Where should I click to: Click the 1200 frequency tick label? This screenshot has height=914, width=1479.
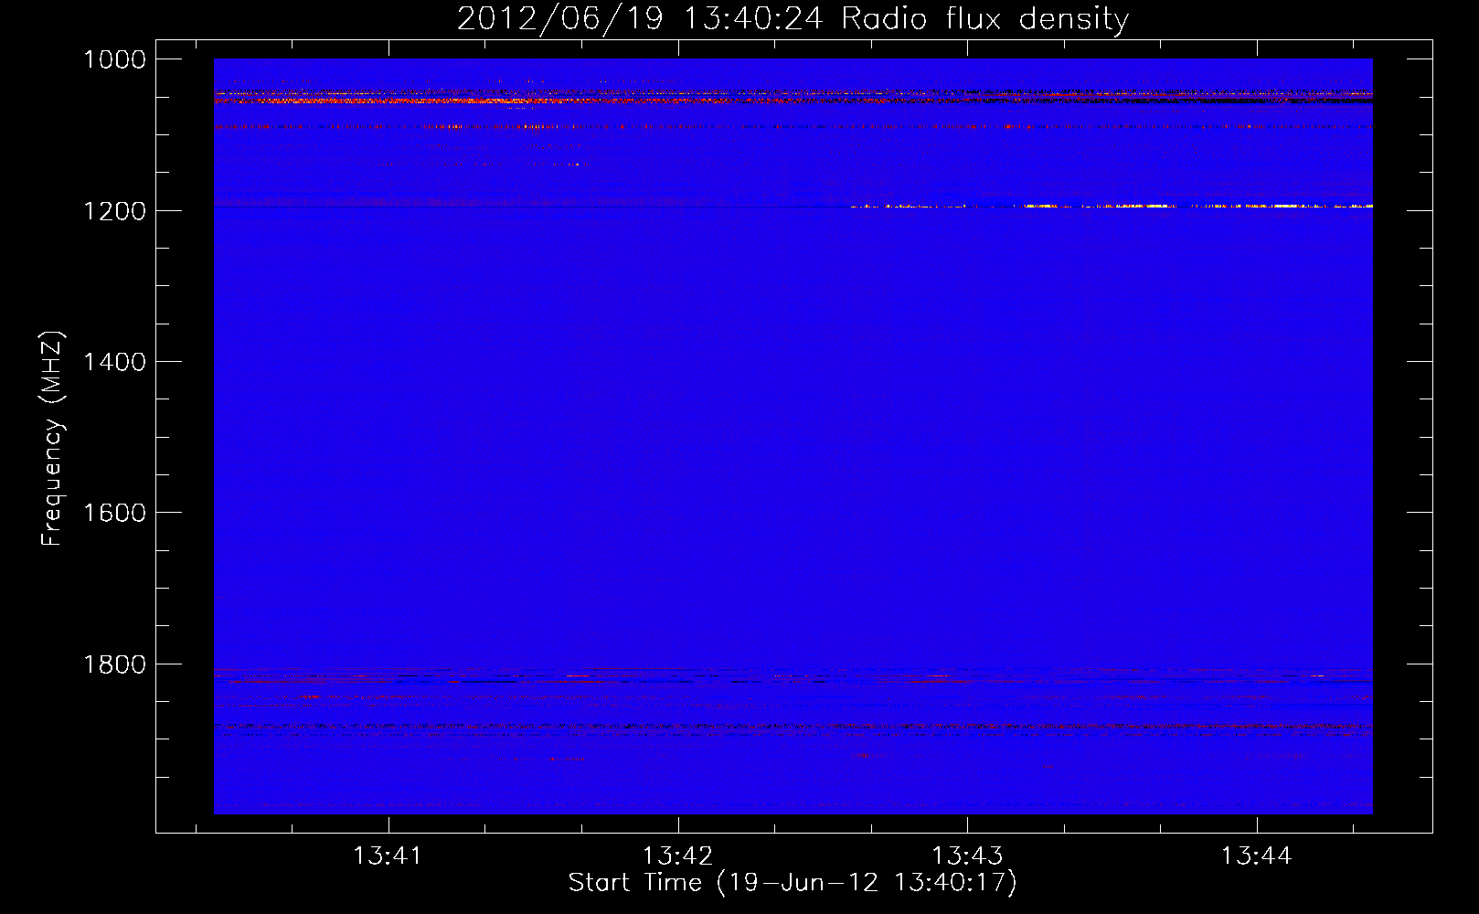tap(114, 211)
